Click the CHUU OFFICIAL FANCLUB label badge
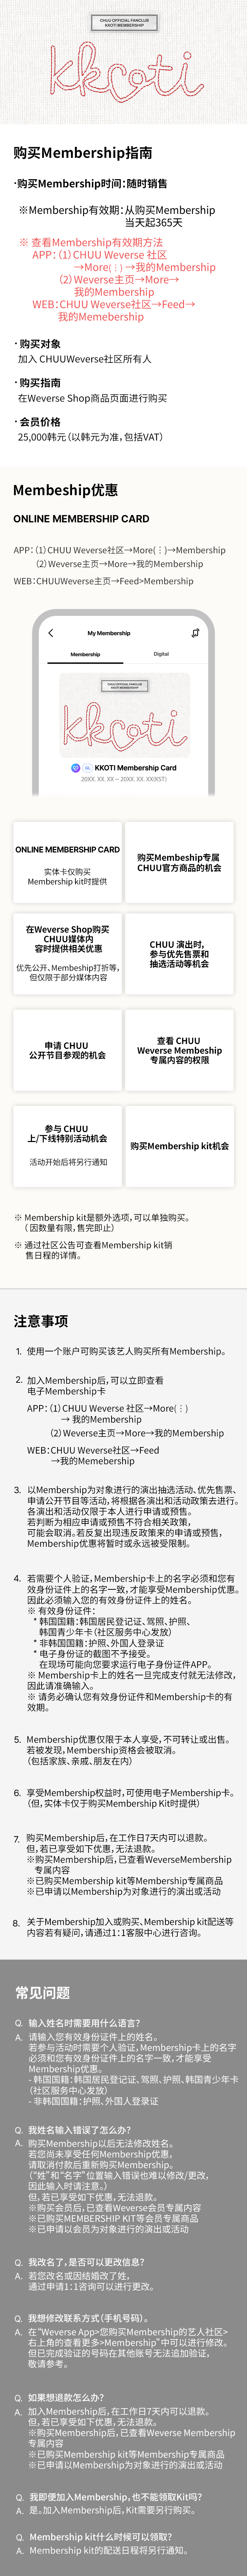 pos(123,22)
